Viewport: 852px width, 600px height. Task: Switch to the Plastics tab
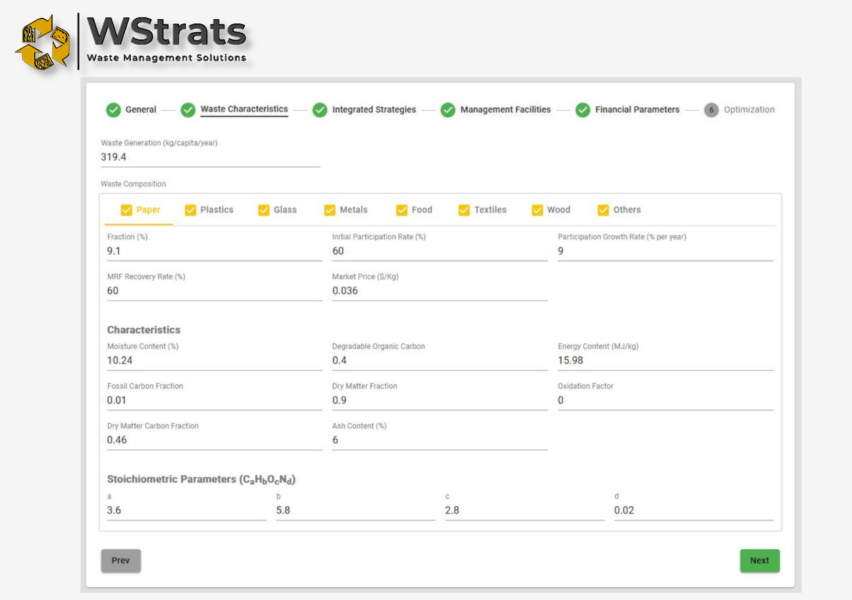(217, 210)
